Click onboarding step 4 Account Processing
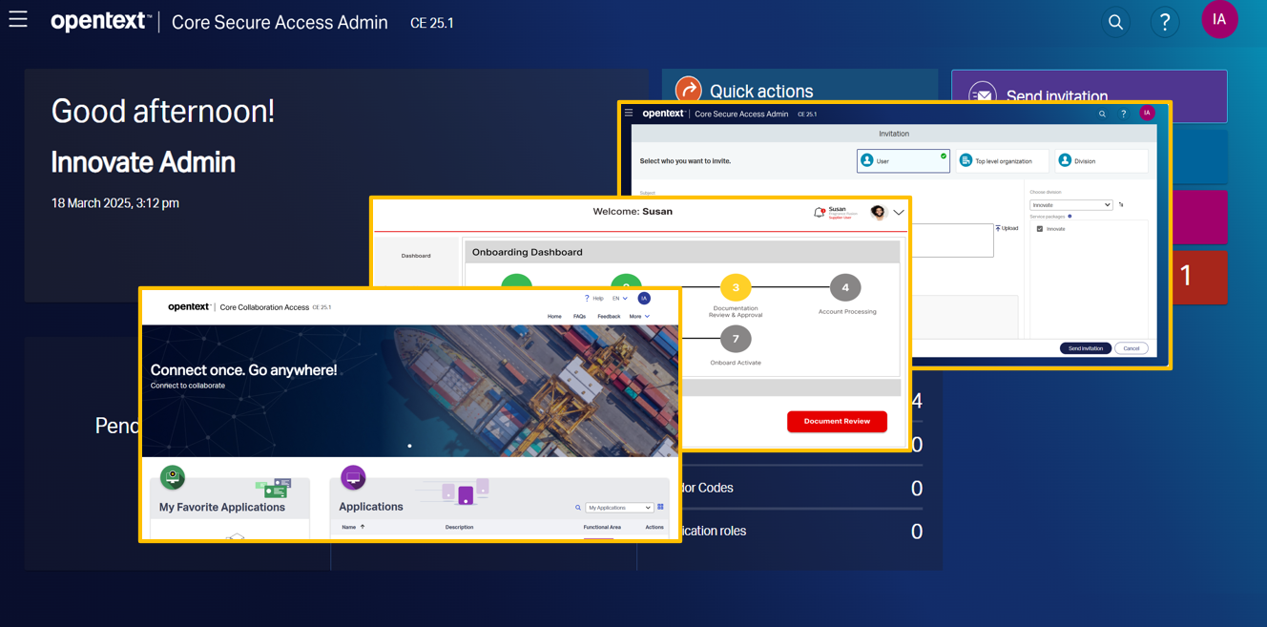 click(845, 288)
